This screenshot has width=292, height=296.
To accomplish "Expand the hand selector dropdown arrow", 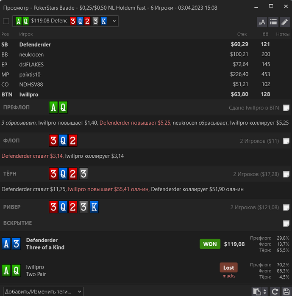I will pyautogui.click(x=114, y=21).
